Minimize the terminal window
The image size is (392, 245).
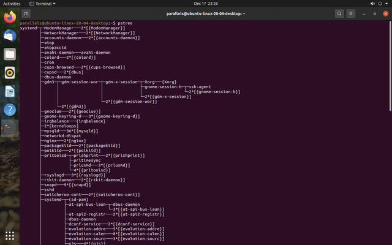[x=364, y=13]
